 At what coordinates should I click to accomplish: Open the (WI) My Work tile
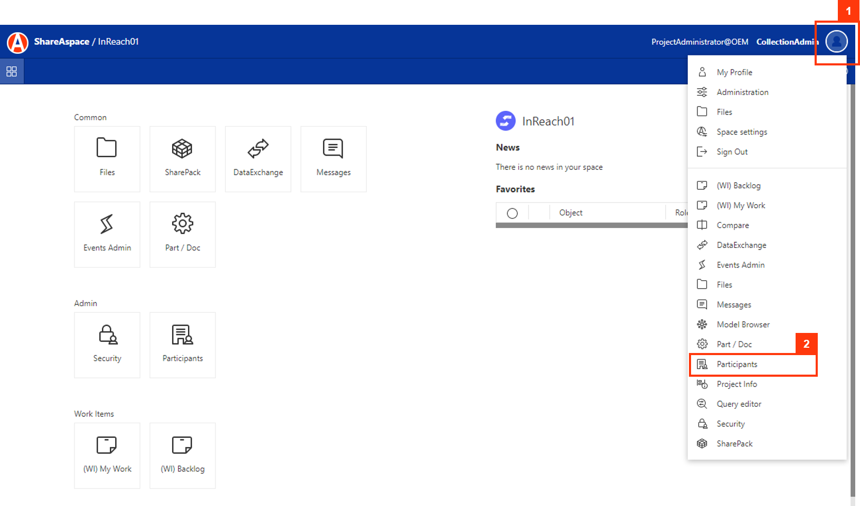pos(107,455)
